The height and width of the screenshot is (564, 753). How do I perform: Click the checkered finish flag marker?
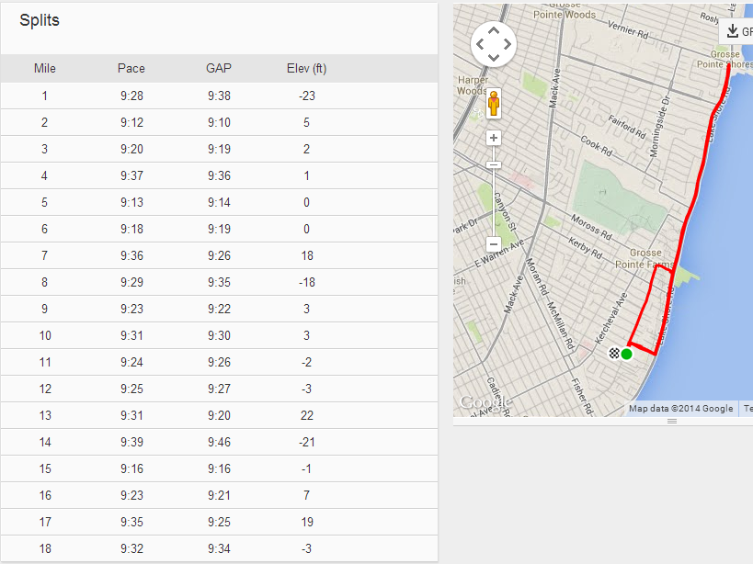coord(614,353)
